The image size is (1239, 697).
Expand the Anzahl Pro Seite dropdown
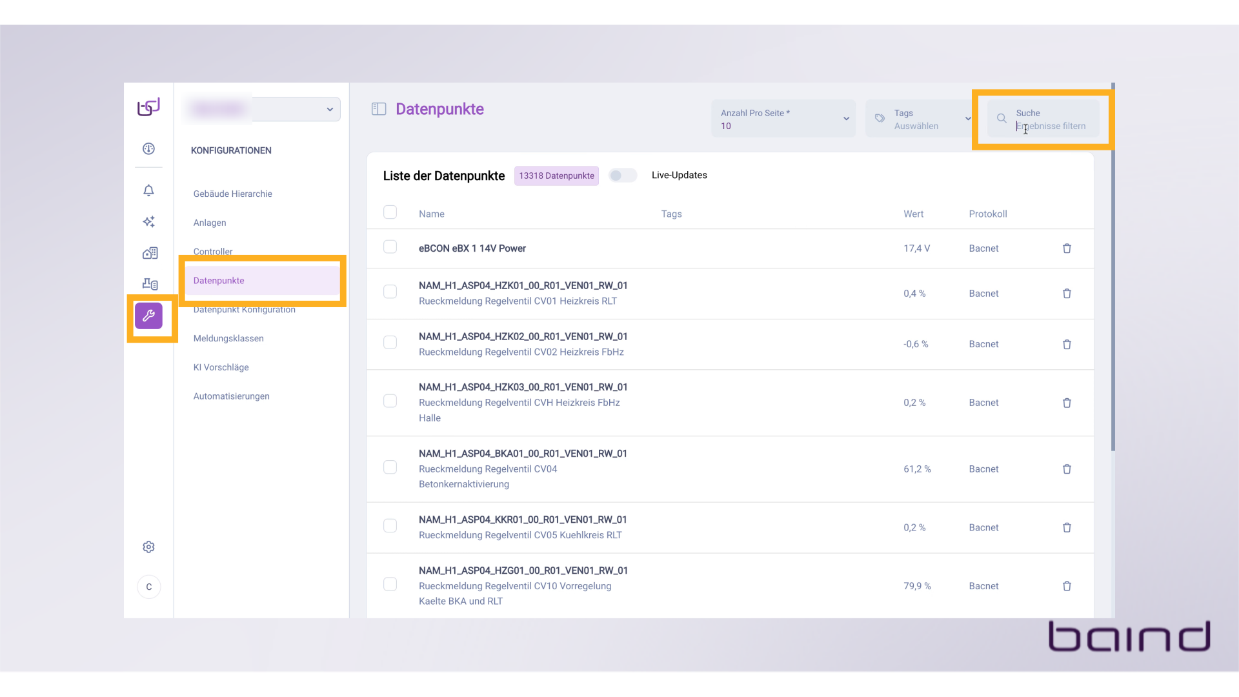783,119
